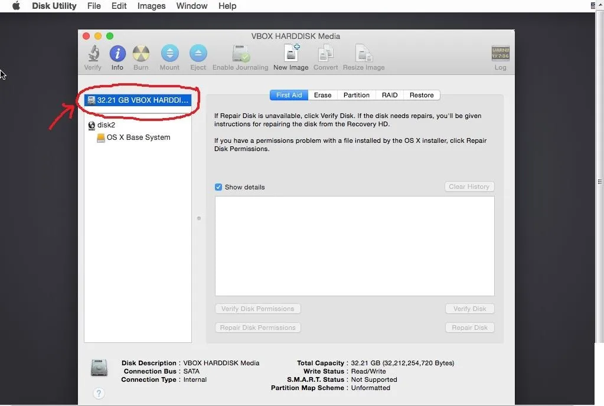Click the Resize Image toolbar icon
Image resolution: width=604 pixels, height=406 pixels.
coord(364,53)
